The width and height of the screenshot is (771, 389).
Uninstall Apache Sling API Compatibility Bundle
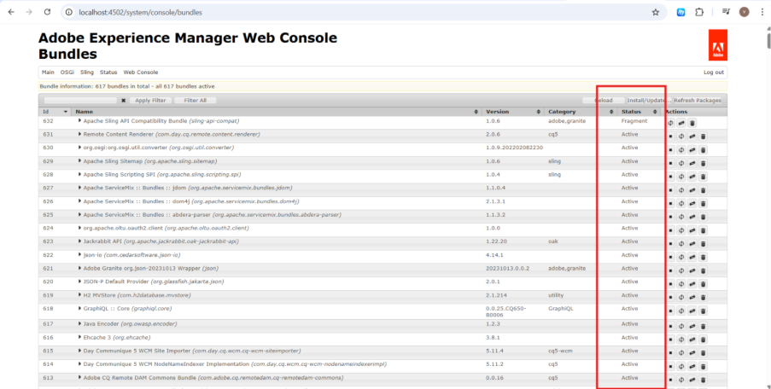[692, 124]
